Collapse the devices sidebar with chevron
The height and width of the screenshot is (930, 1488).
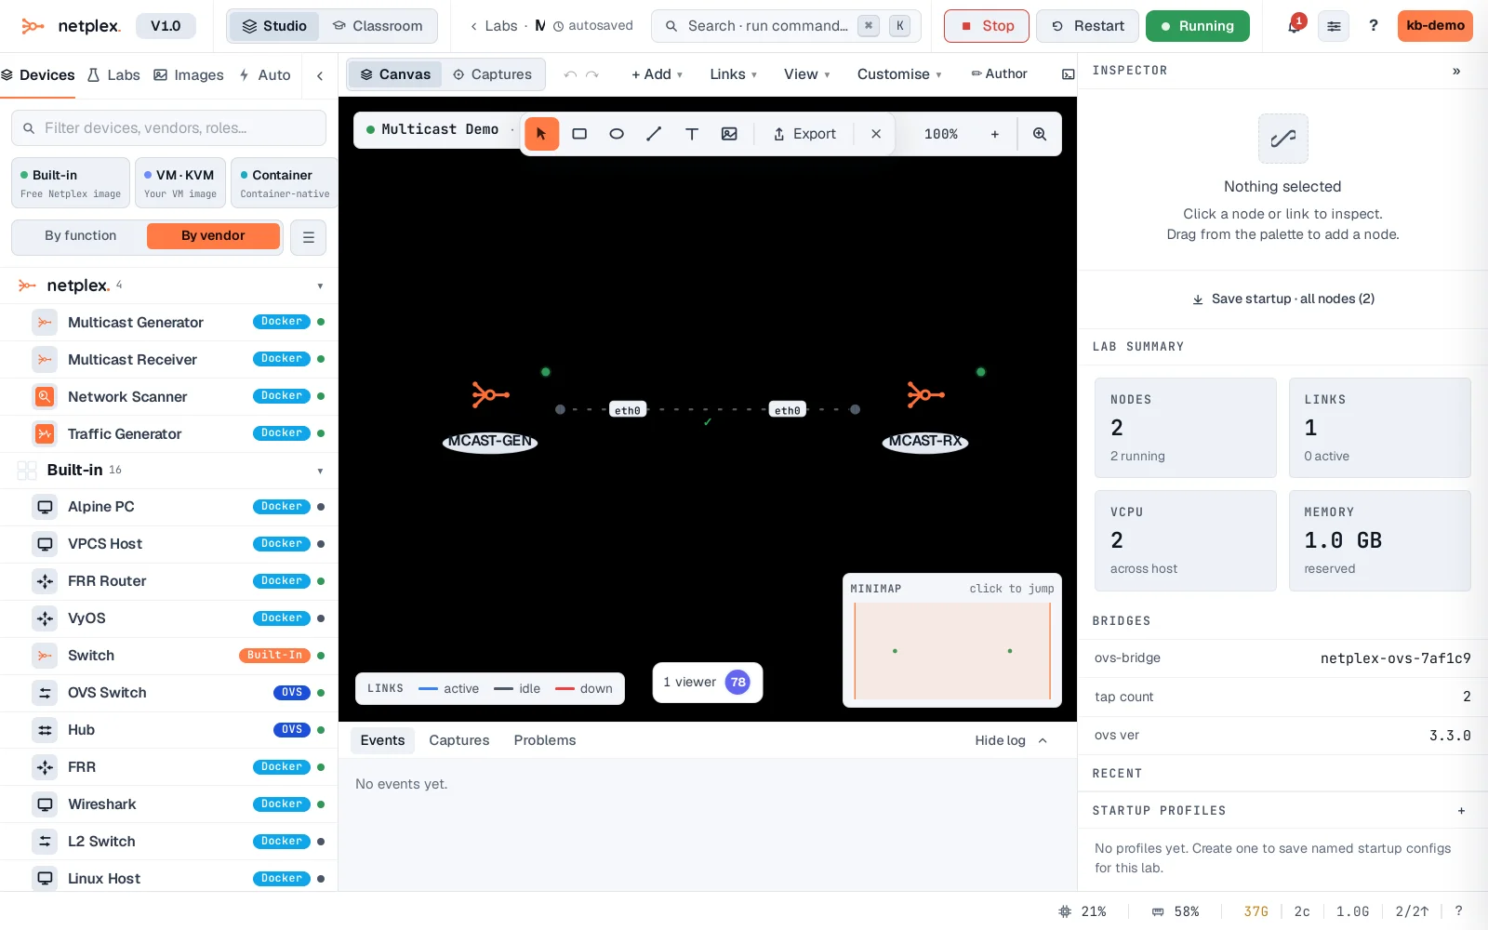320,75
